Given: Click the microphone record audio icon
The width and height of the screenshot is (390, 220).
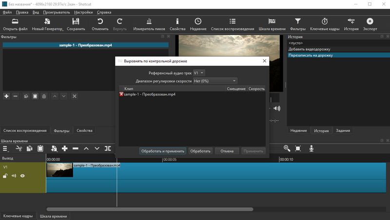Looking at the screenshot, I should (311, 148).
